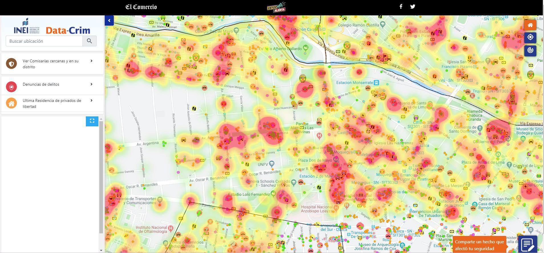Click the crosshair locate-me map button
This screenshot has height=253, width=544.
point(530,38)
